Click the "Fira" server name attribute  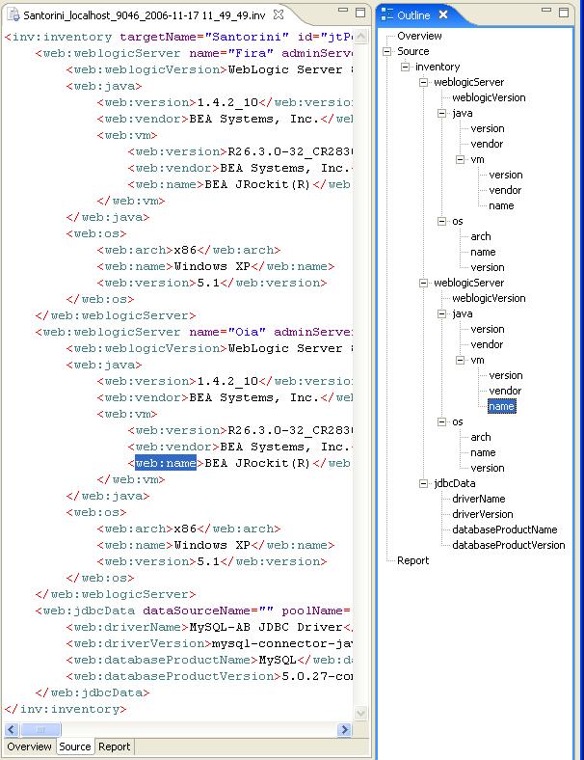(x=251, y=53)
